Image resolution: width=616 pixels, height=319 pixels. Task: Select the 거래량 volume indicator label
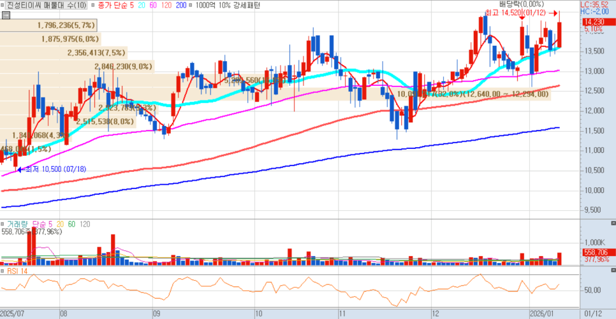pyautogui.click(x=17, y=224)
